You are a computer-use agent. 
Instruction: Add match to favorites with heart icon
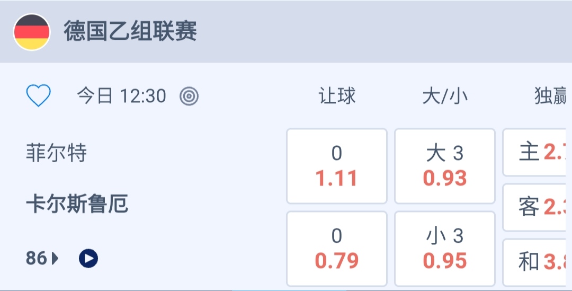[x=39, y=96]
